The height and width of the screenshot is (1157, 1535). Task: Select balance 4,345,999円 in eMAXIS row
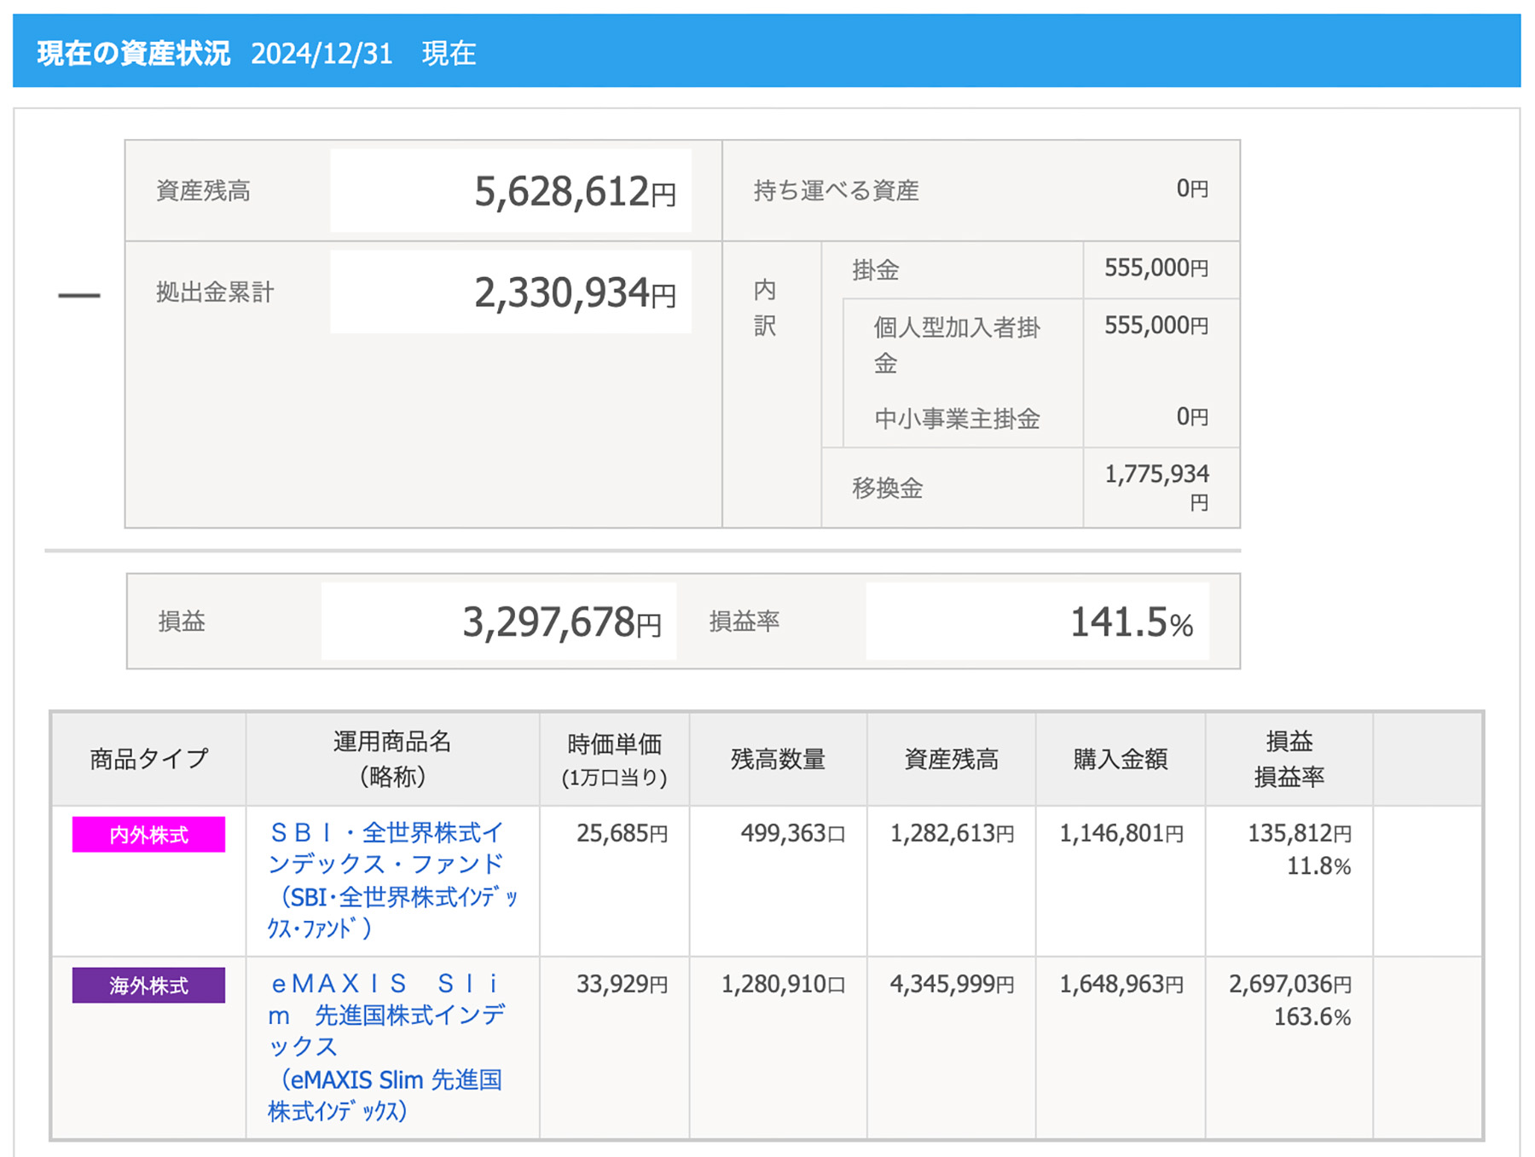point(952,984)
